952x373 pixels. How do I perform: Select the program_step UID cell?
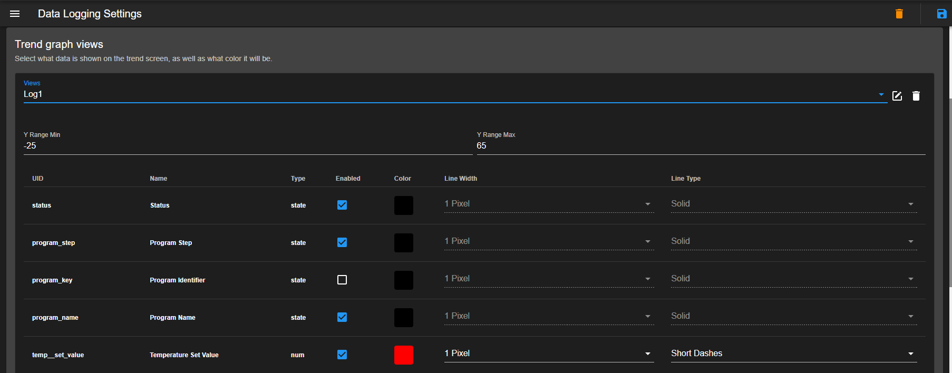pos(53,243)
